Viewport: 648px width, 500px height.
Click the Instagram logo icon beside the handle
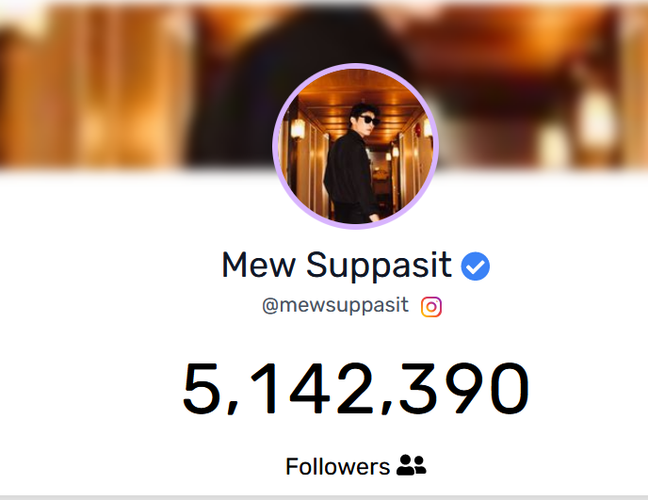(431, 307)
